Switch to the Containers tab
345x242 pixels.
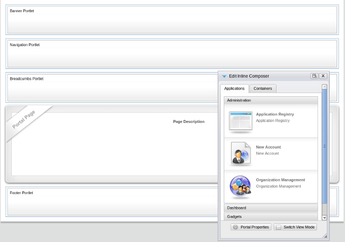point(263,89)
